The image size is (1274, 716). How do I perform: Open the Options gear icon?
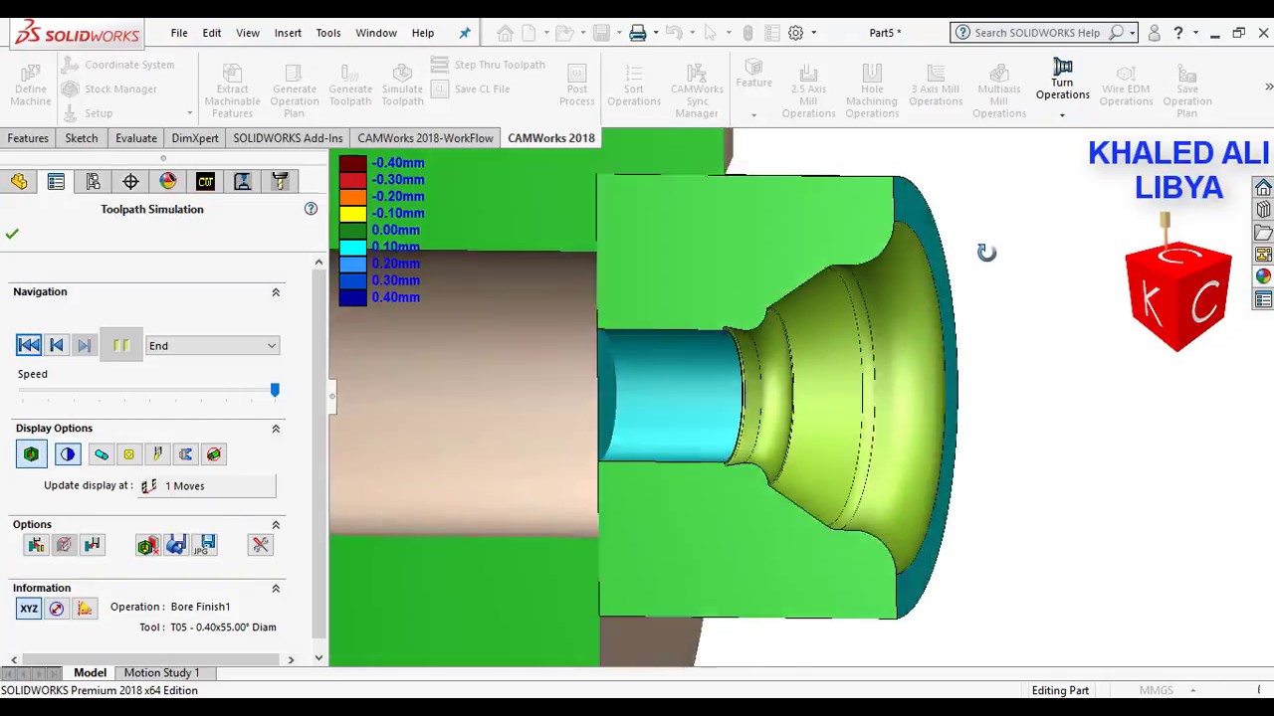[x=796, y=33]
